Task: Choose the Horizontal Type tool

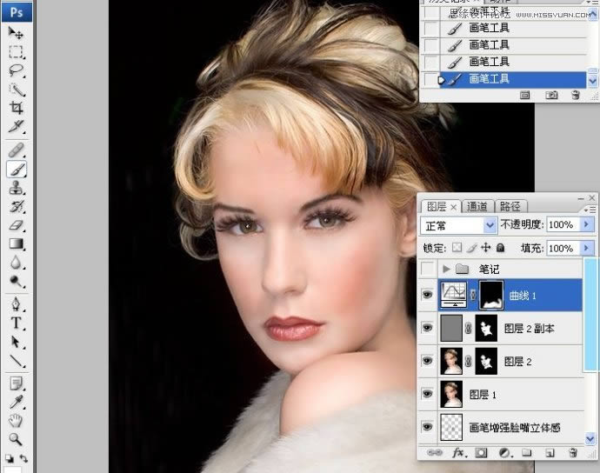Action: [x=17, y=322]
